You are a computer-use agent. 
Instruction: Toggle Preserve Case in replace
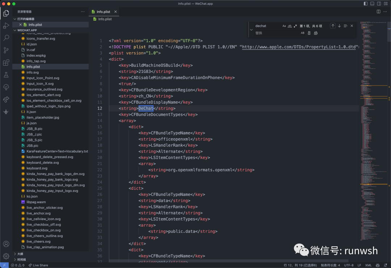click(x=302, y=33)
